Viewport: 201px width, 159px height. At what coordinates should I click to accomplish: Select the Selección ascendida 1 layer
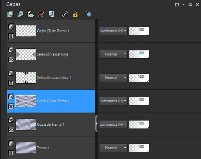coord(51,78)
